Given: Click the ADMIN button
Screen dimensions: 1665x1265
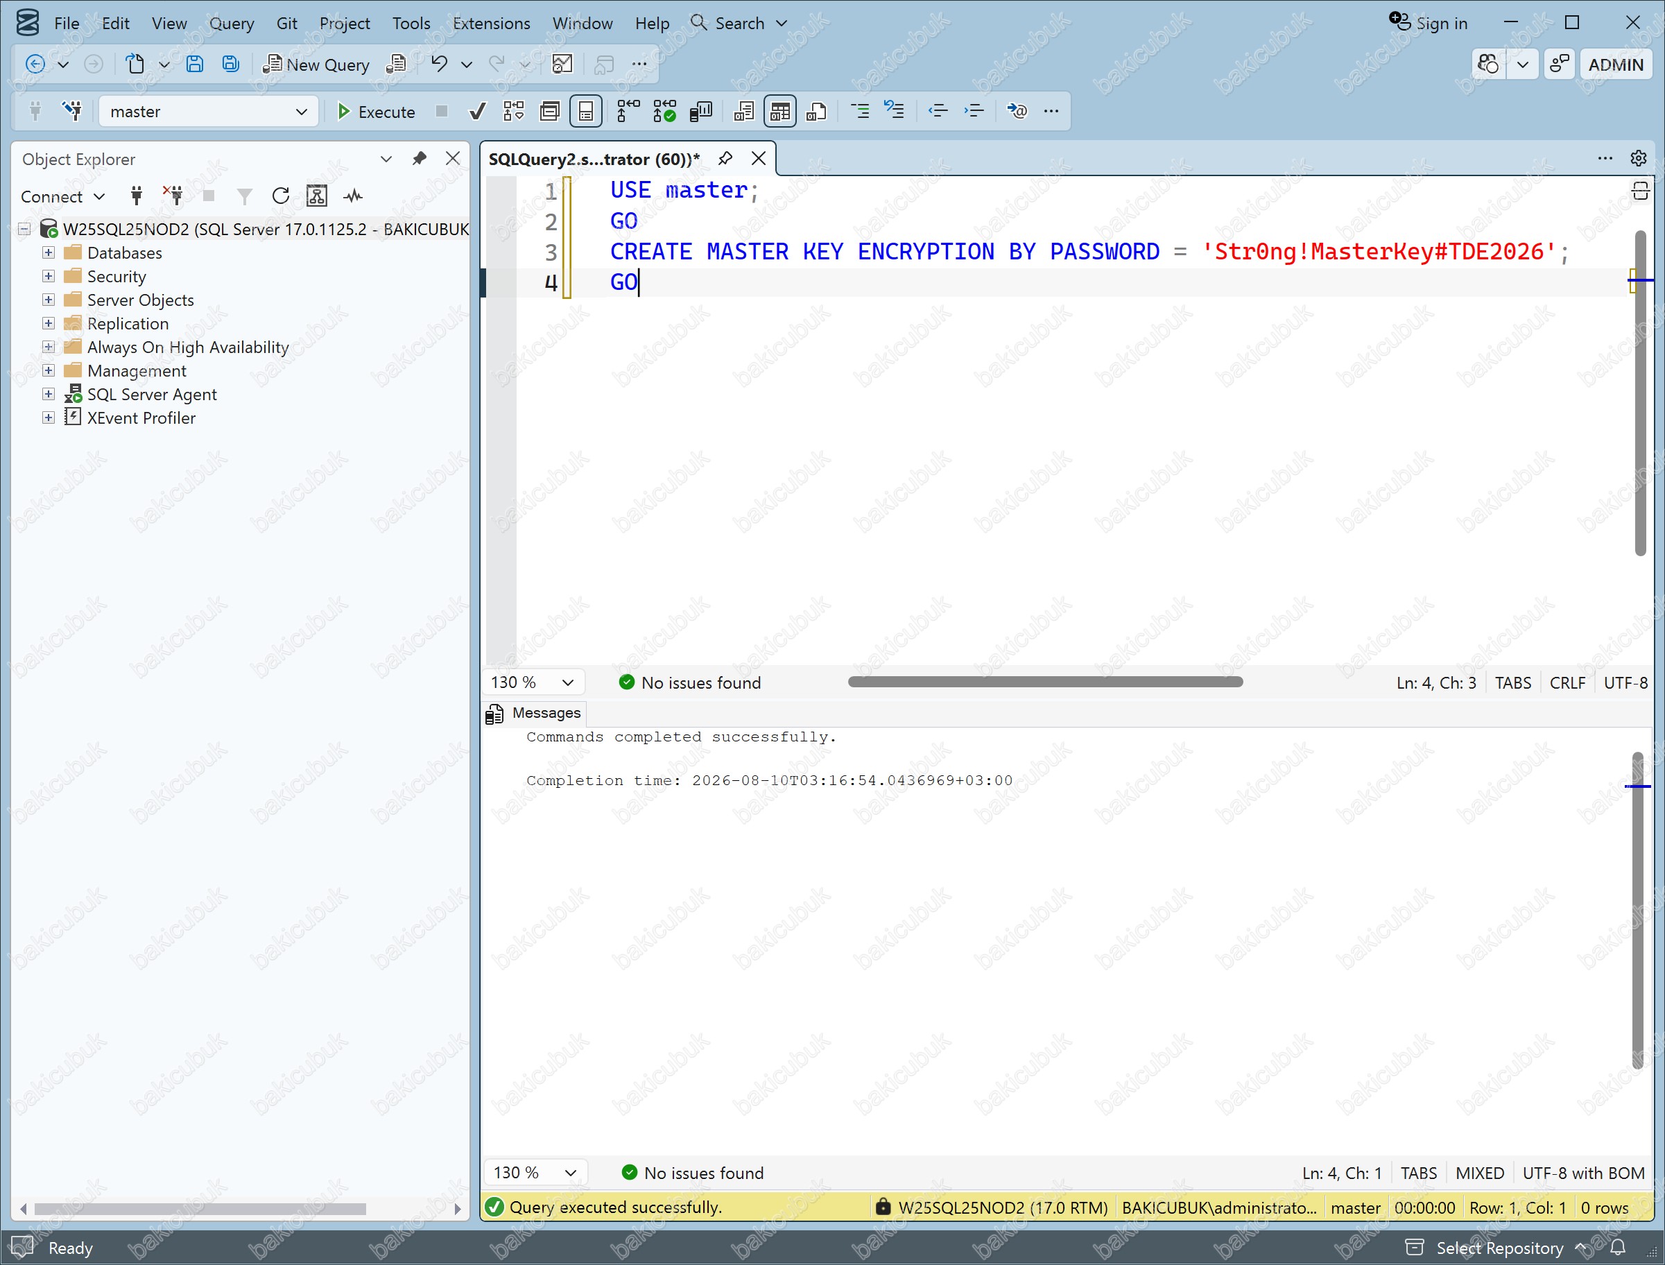Looking at the screenshot, I should coord(1615,64).
